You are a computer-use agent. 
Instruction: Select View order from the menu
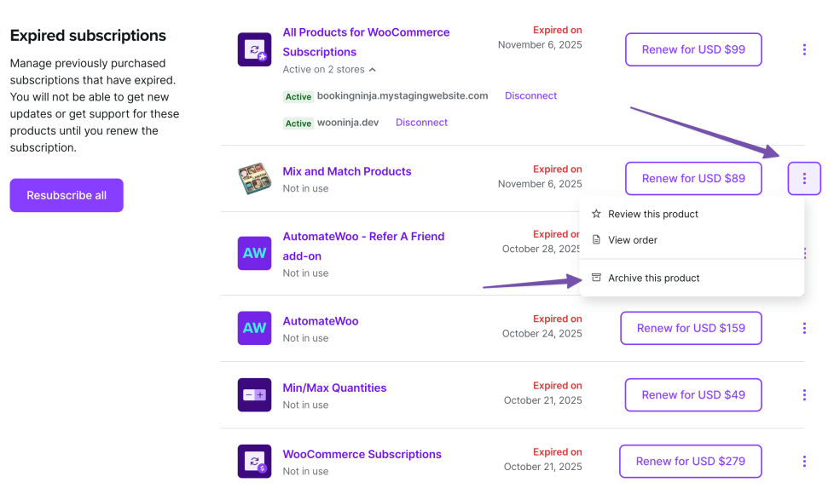click(x=633, y=240)
